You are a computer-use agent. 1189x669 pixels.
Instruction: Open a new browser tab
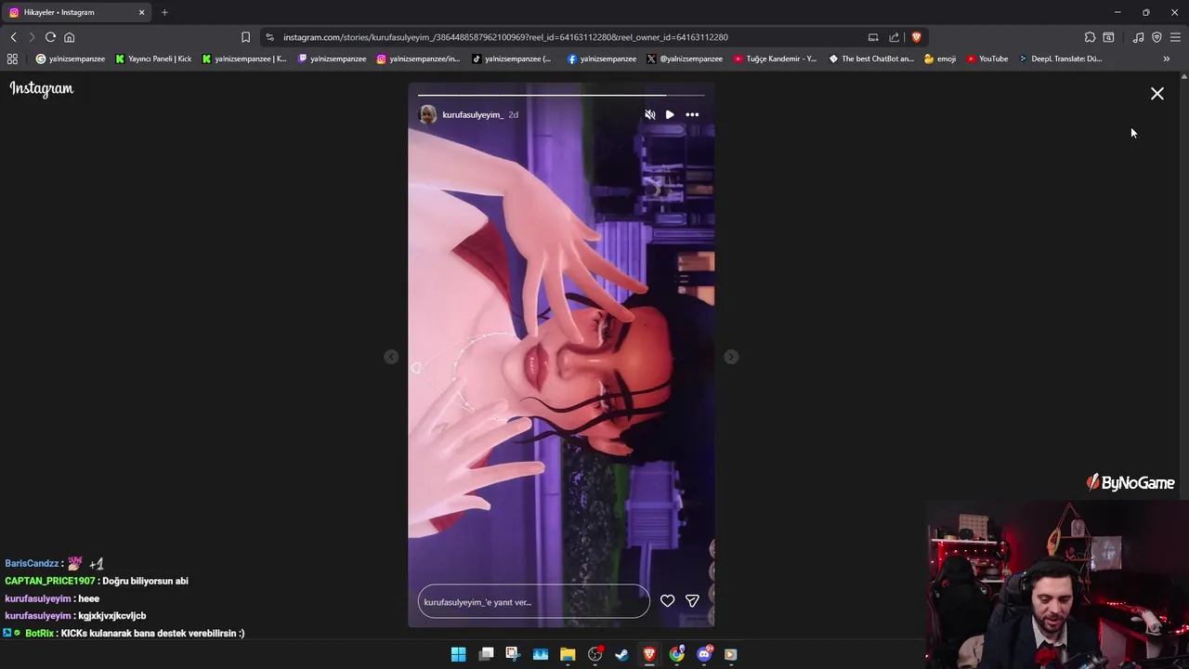(x=164, y=12)
